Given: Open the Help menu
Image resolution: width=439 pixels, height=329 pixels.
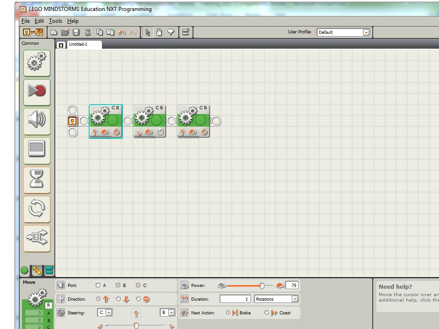Looking at the screenshot, I should coord(73,21).
